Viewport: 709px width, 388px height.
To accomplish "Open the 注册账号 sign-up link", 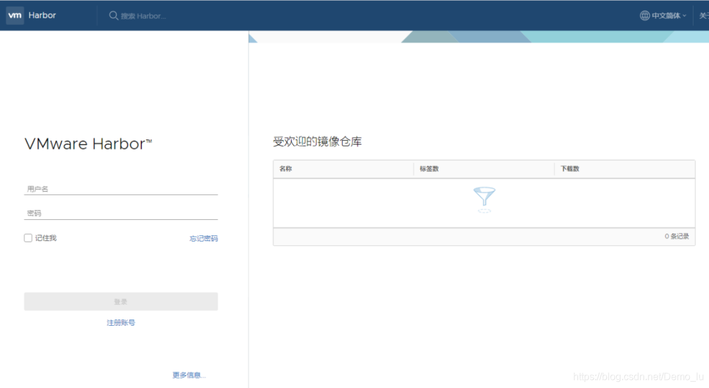I will 121,323.
